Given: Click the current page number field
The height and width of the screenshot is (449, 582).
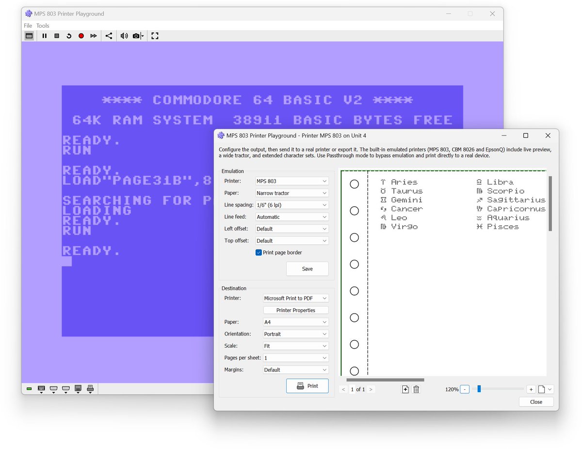Looking at the screenshot, I should 353,389.
